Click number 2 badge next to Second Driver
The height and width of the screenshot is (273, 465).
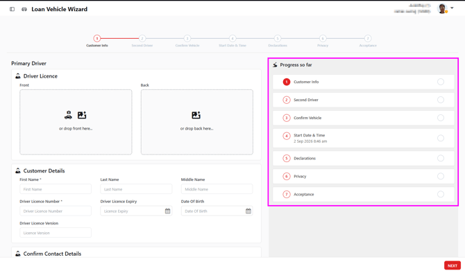point(287,100)
